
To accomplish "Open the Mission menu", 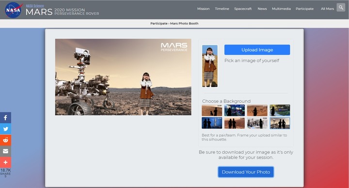I will tap(204, 9).
